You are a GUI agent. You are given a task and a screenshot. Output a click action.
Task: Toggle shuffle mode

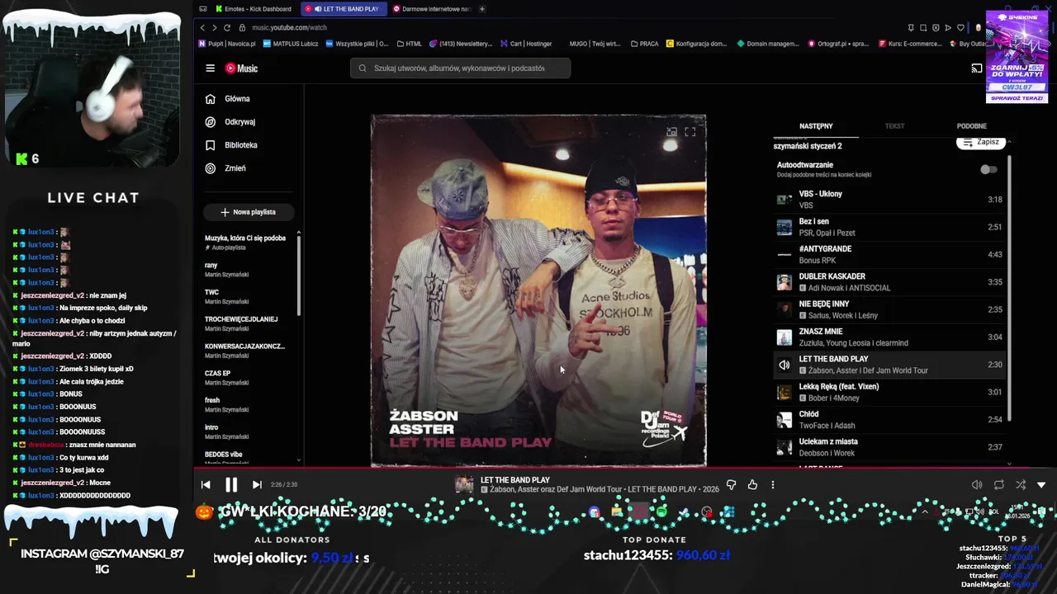1021,485
